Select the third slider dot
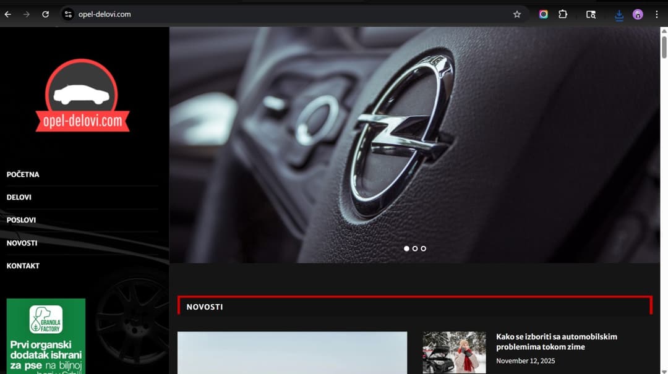 tap(424, 249)
